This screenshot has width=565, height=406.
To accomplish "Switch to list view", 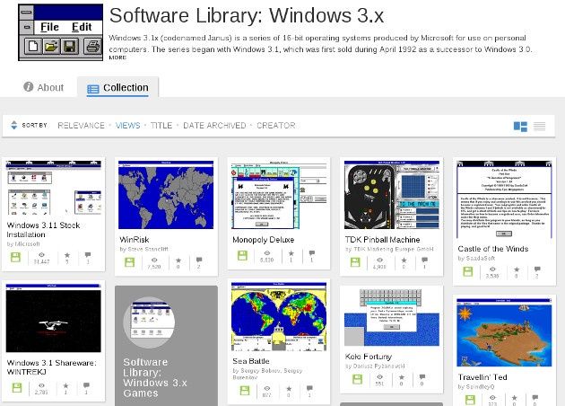I will pos(539,127).
